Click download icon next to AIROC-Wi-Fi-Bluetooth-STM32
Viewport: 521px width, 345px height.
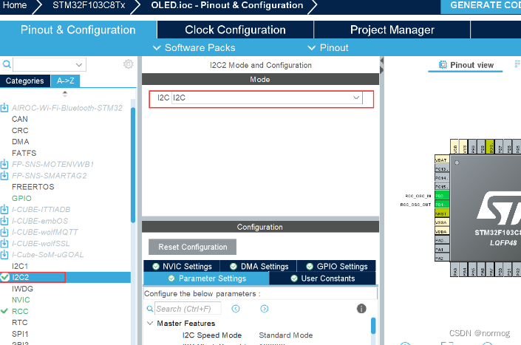(x=4, y=108)
